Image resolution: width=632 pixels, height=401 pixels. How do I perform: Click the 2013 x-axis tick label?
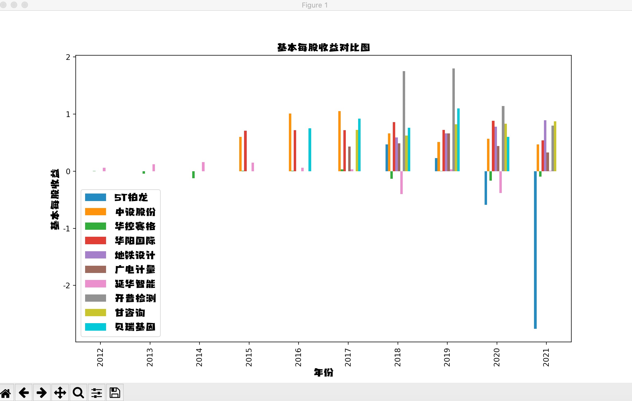point(150,357)
